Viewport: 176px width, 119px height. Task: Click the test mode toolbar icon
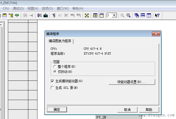tap(54, 16)
